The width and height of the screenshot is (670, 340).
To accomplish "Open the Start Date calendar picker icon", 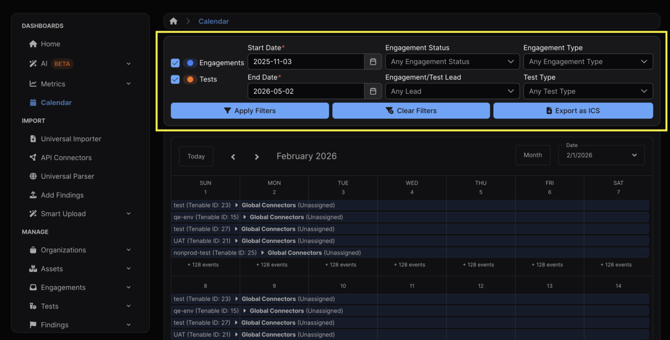I will [x=373, y=61].
